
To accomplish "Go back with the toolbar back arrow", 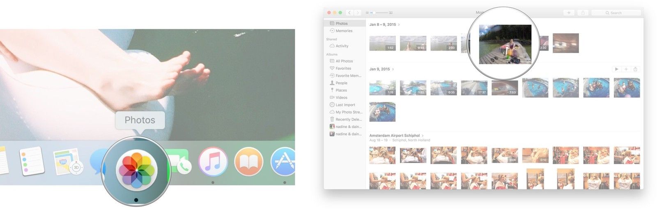I will [x=349, y=13].
